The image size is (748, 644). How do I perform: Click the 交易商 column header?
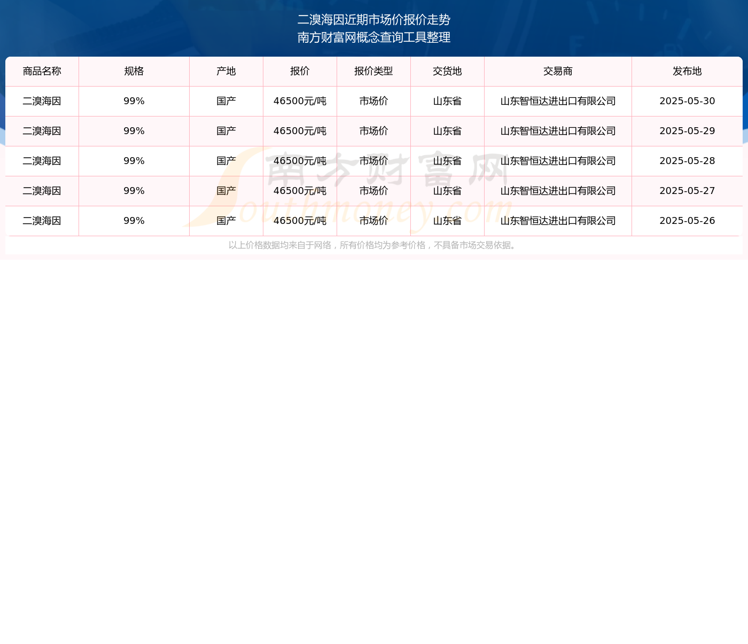(x=558, y=71)
